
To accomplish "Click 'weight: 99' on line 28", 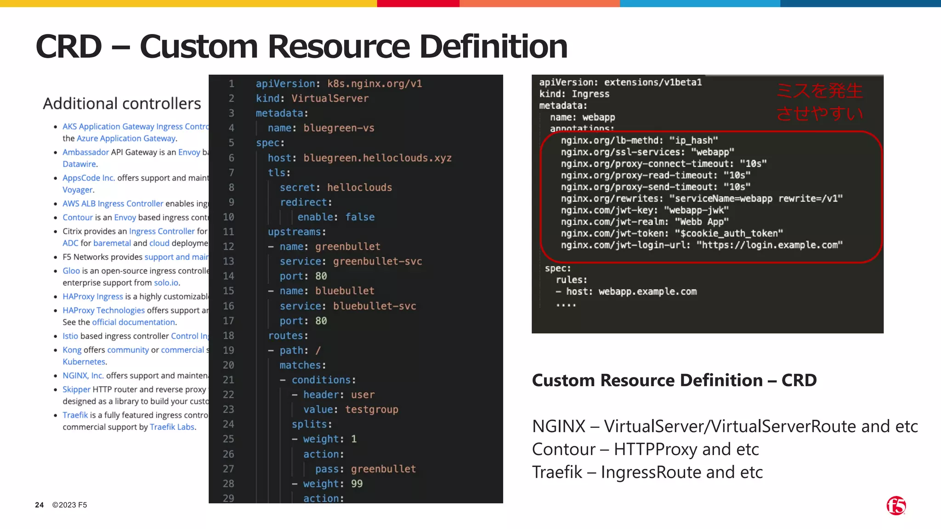I will click(x=333, y=484).
